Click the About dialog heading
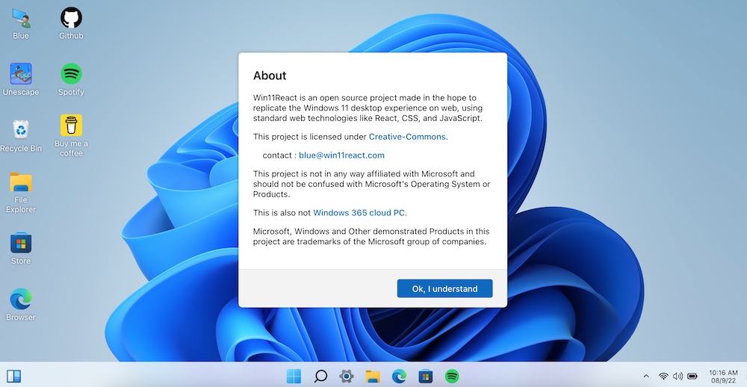The width and height of the screenshot is (747, 387). 270,75
